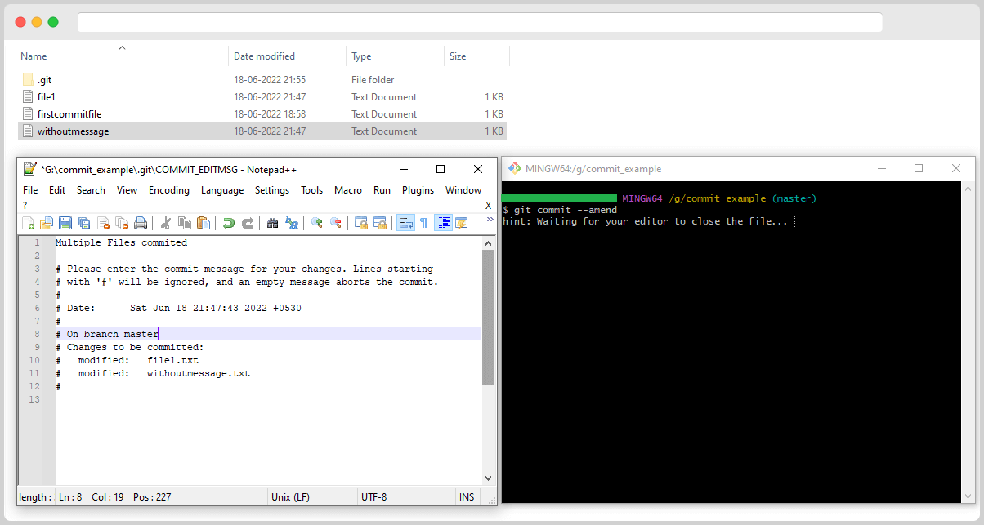984x525 pixels.
Task: Save the file using the Save icon
Action: (x=65, y=223)
